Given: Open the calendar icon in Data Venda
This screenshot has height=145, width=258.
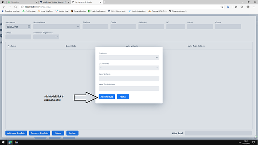Looking at the screenshot, I should (x=29, y=27).
